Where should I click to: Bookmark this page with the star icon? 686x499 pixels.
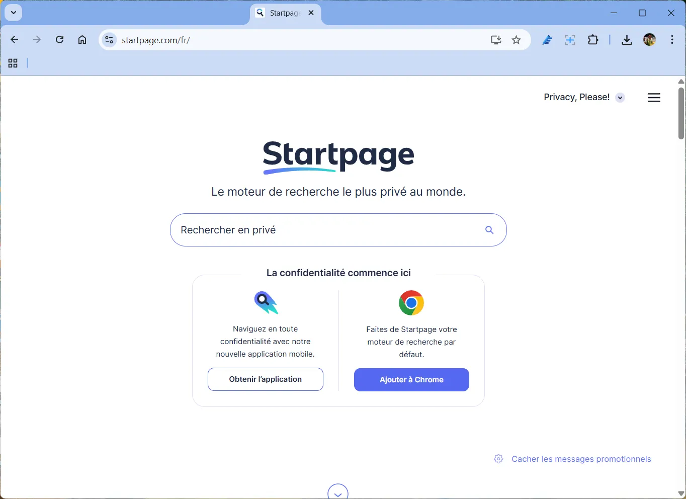pyautogui.click(x=516, y=40)
